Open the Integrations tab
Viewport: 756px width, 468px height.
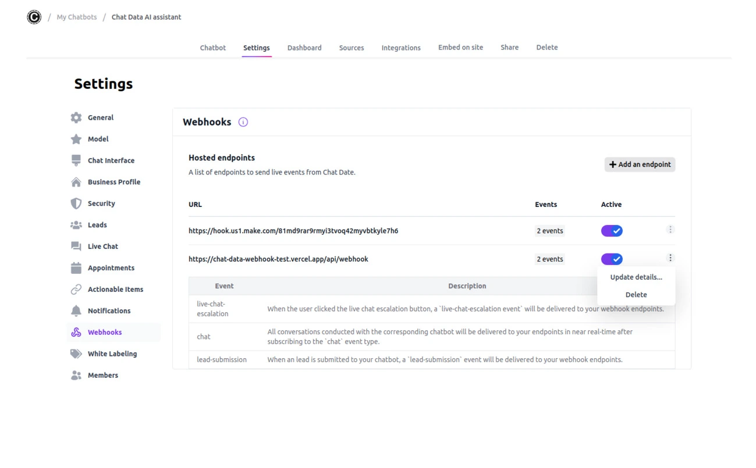tap(400, 47)
